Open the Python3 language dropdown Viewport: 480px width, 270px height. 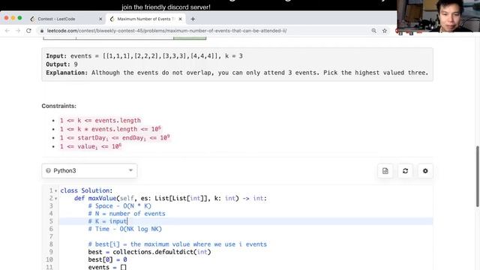tap(89, 171)
